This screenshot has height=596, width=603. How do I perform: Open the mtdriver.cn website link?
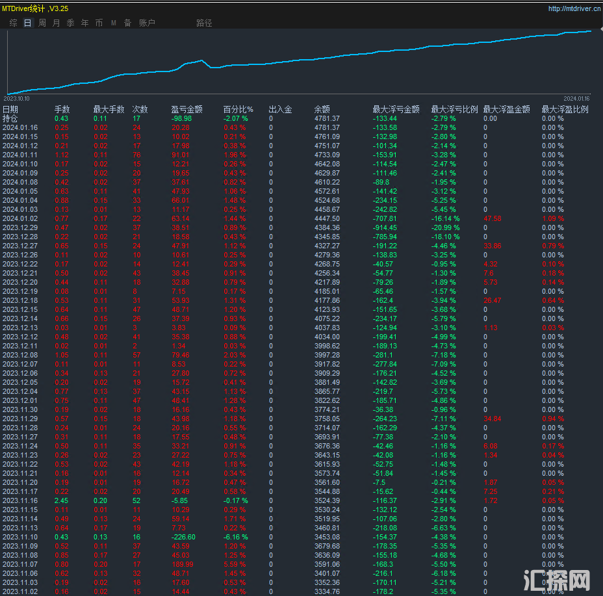[x=574, y=9]
